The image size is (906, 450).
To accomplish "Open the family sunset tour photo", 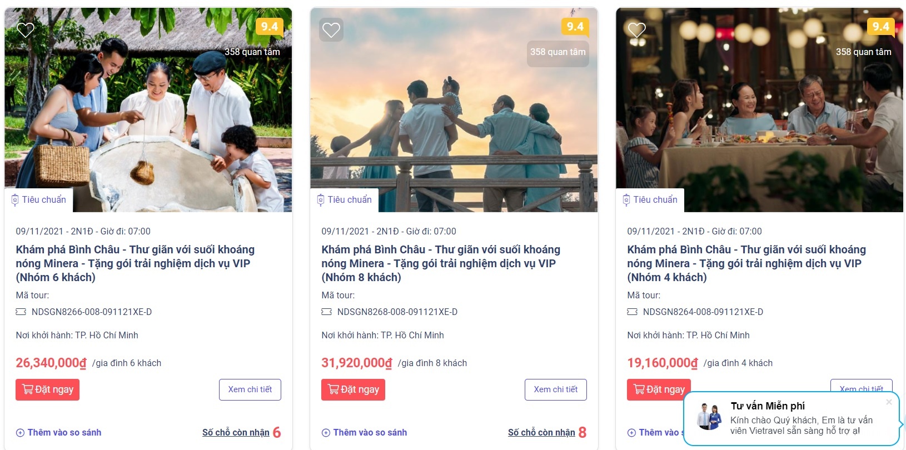I will (454, 122).
